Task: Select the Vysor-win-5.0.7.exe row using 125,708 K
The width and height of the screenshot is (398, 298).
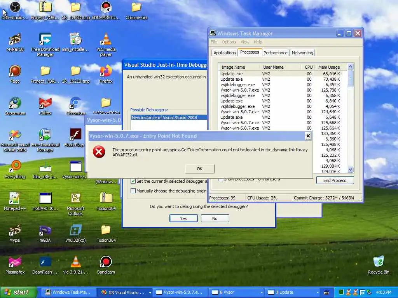Action: [x=280, y=90]
